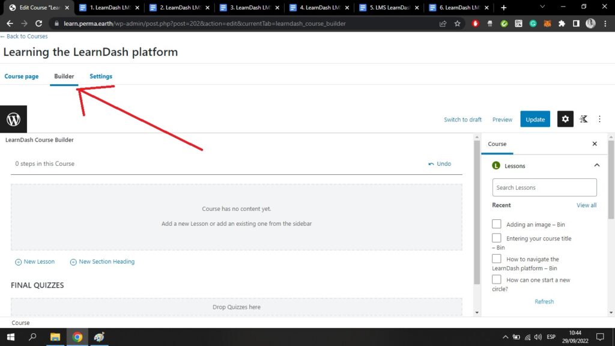Check the 'Adding an image – Bin' checkbox
Viewport: 615px width, 346px height.
(497, 224)
